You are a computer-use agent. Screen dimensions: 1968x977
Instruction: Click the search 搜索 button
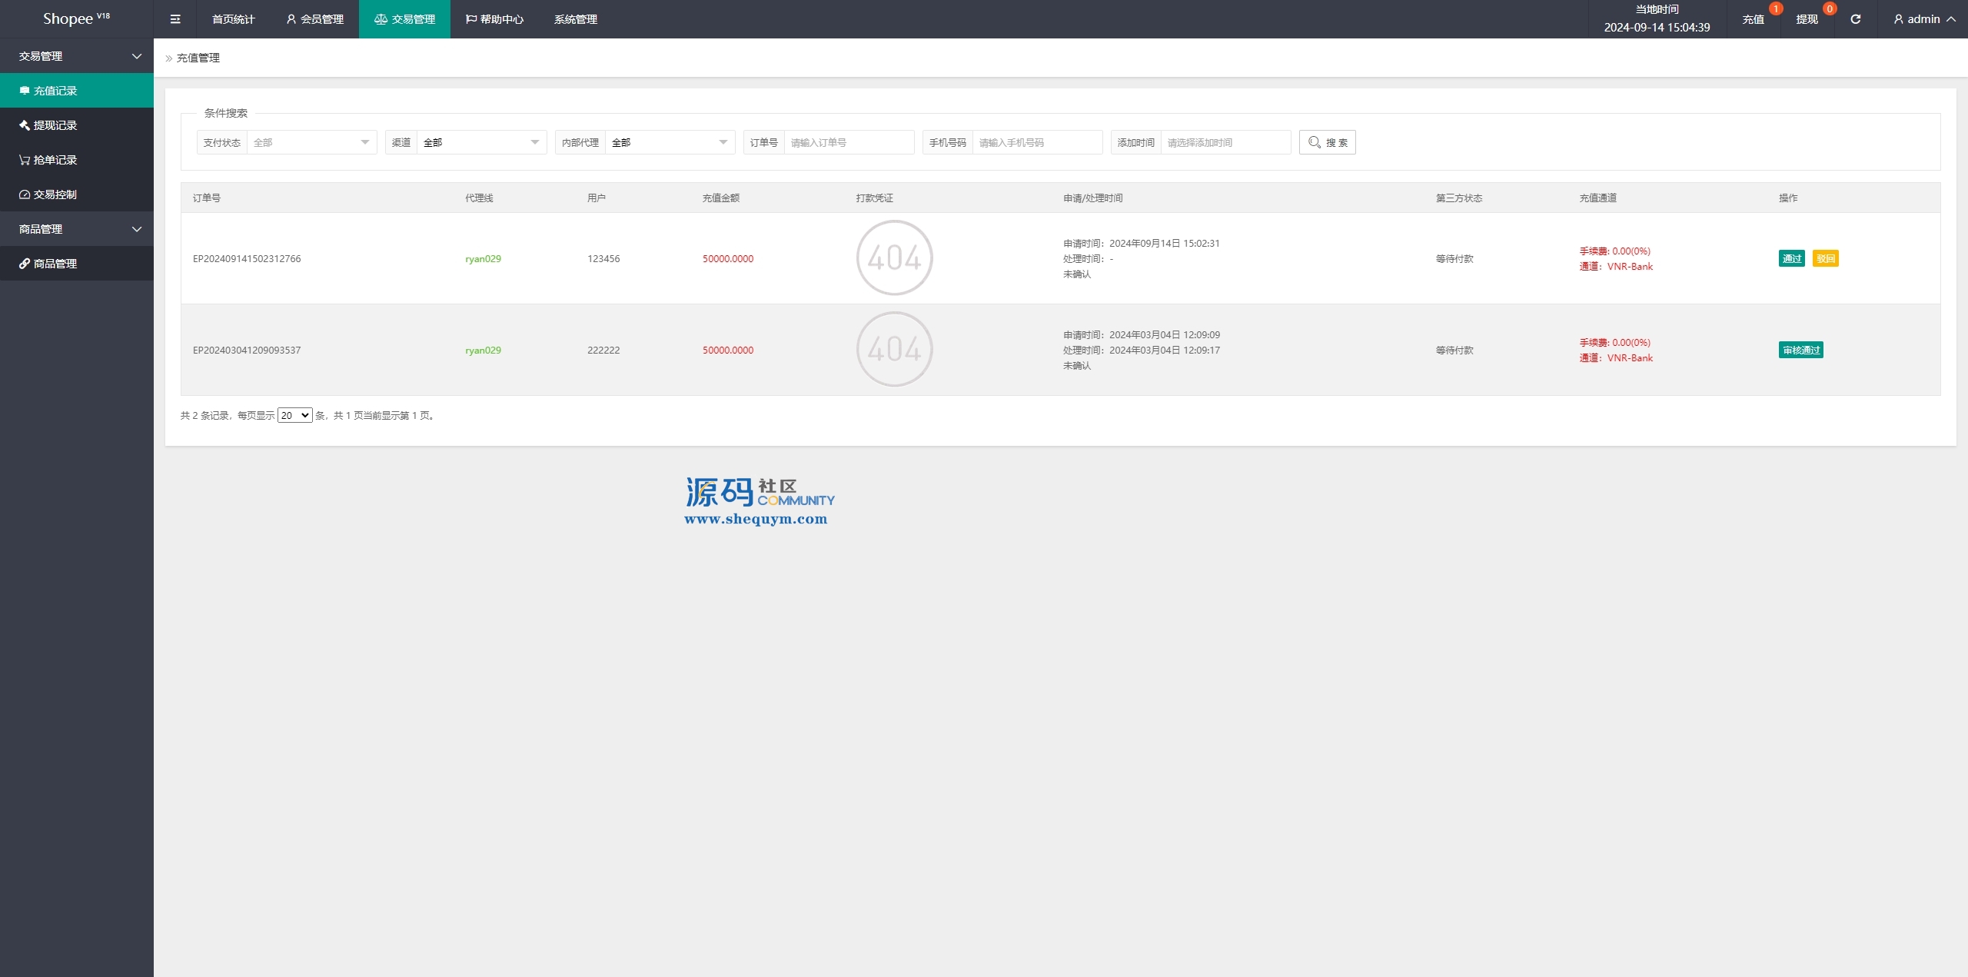(x=1327, y=142)
